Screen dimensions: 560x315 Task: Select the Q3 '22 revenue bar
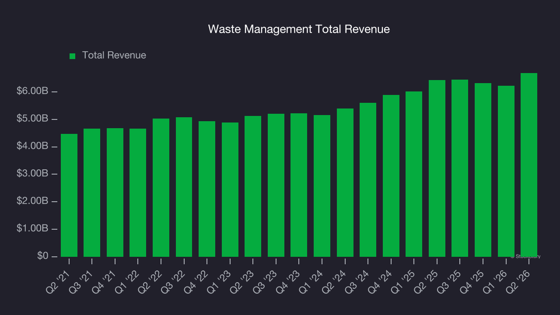tap(184, 187)
